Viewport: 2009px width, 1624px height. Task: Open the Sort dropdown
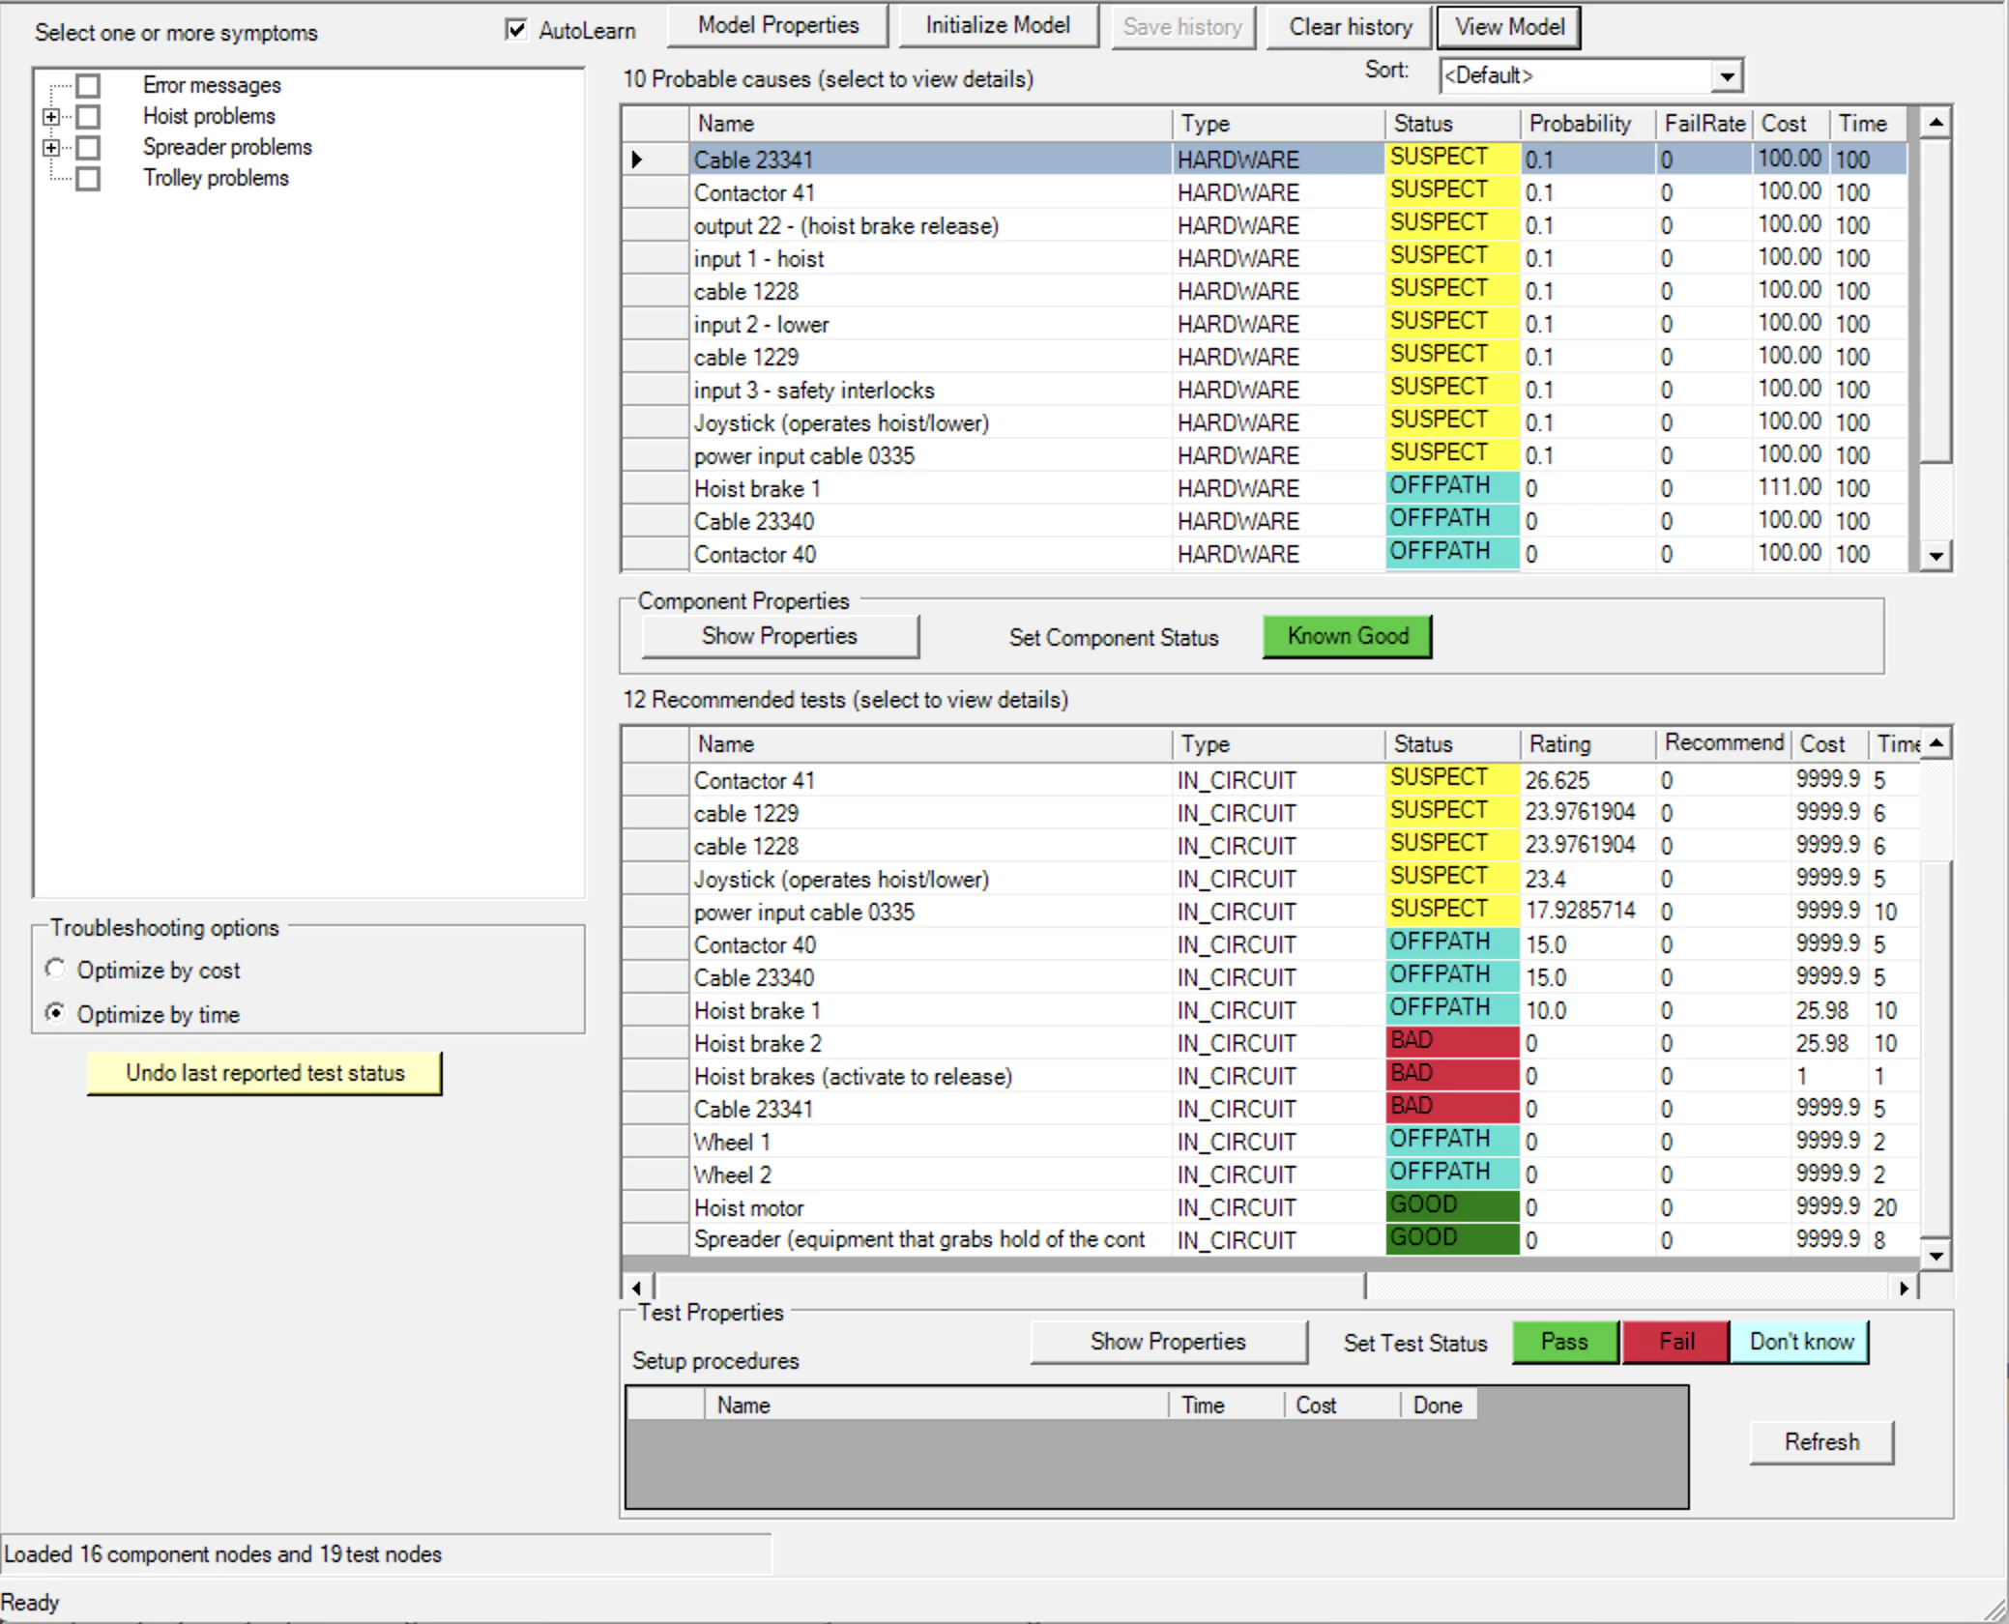point(1727,75)
